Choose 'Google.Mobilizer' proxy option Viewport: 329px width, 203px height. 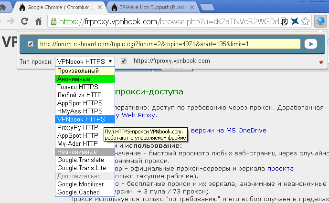coord(85,184)
